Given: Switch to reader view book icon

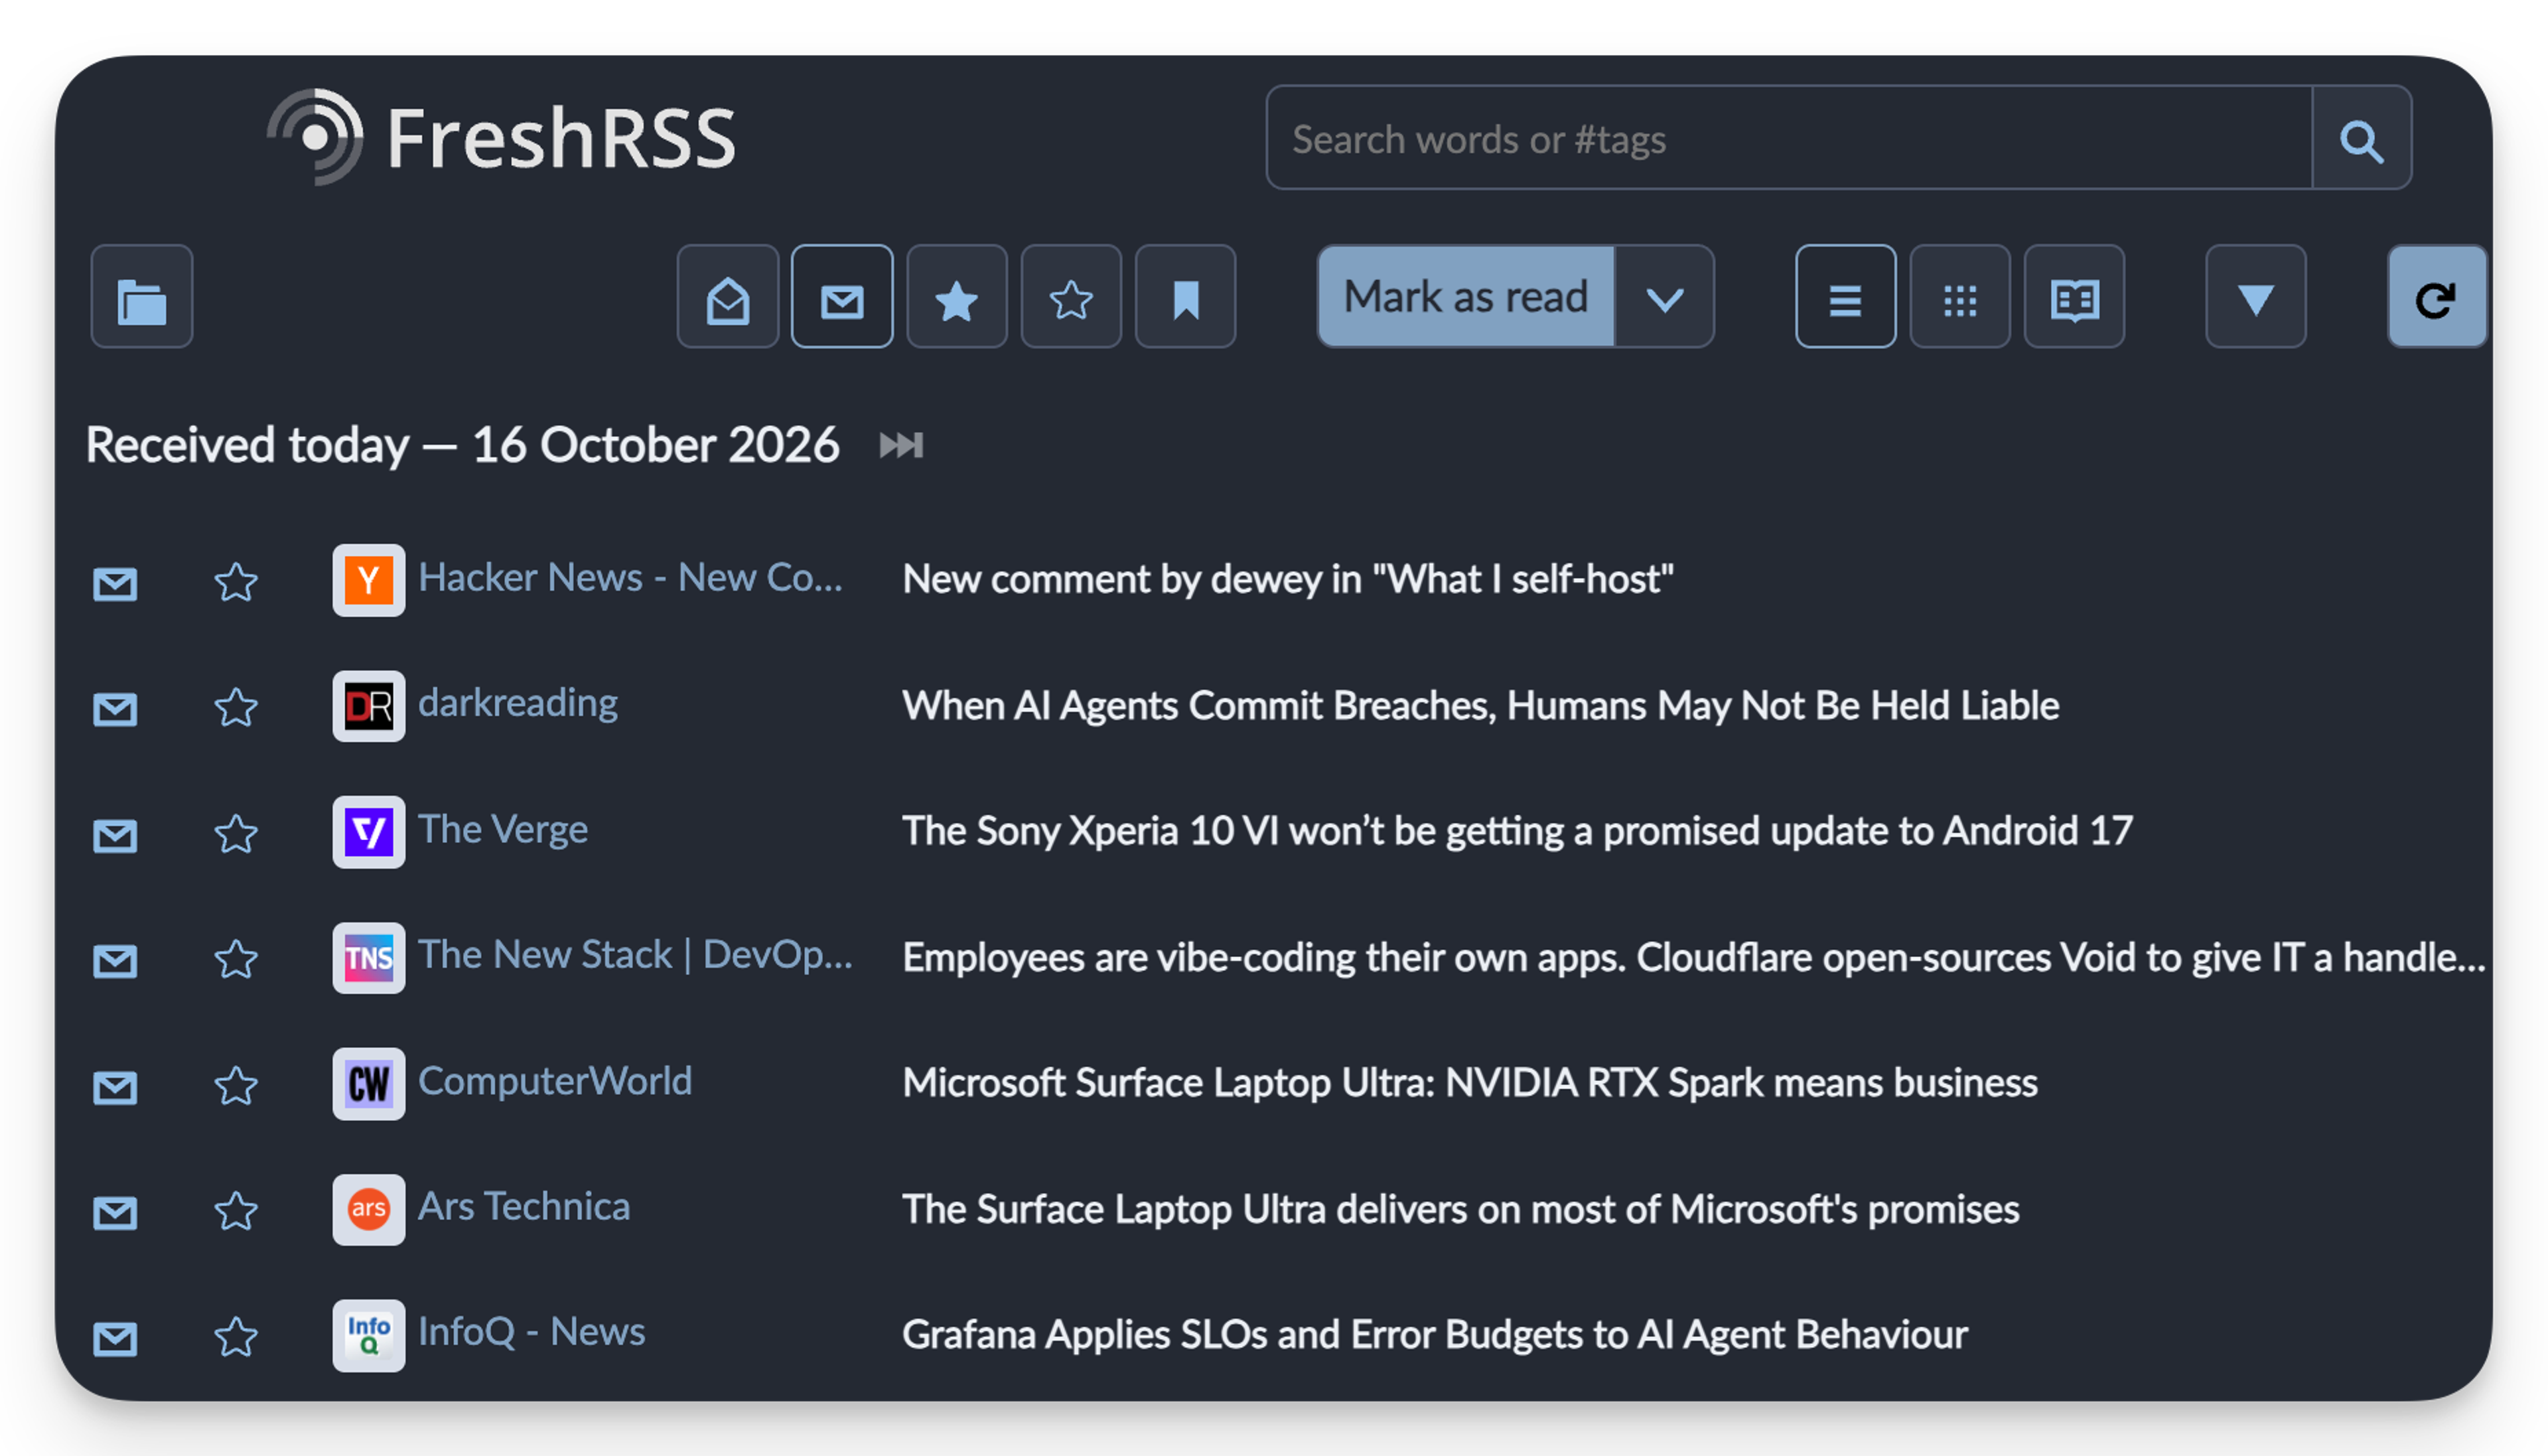Looking at the screenshot, I should 2074,297.
